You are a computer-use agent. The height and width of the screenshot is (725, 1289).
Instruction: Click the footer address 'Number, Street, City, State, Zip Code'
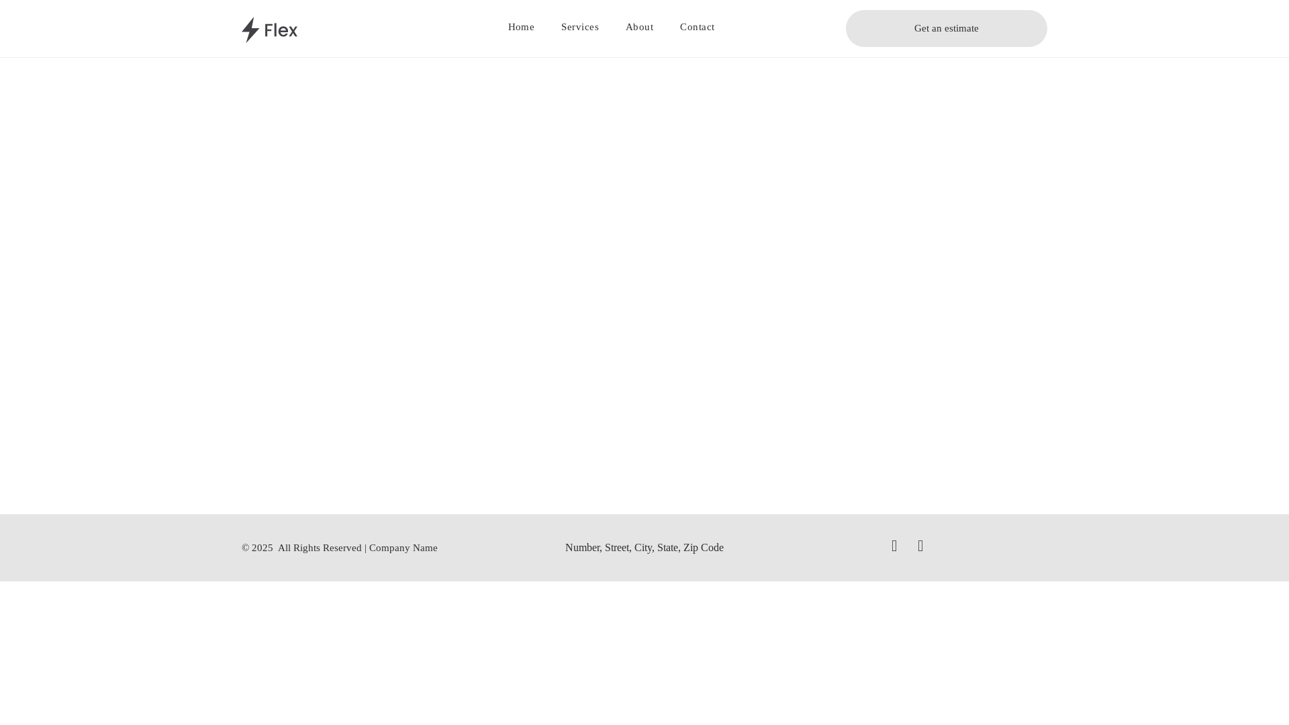point(644,548)
